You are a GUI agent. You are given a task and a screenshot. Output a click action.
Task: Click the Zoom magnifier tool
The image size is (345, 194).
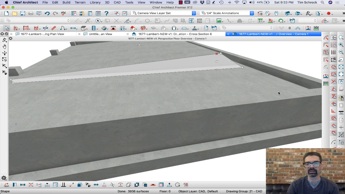[x=341, y=38]
